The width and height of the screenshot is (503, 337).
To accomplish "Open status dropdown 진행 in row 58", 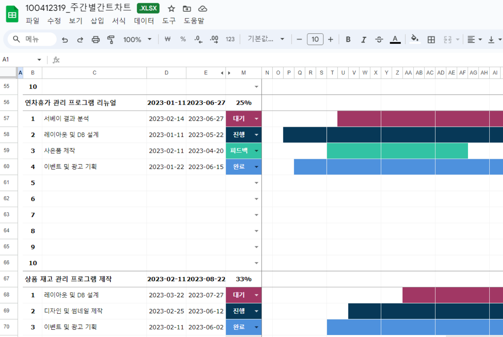I will click(x=256, y=135).
